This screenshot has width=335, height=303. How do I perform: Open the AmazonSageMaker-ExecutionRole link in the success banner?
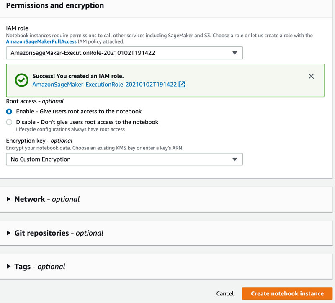click(x=105, y=85)
